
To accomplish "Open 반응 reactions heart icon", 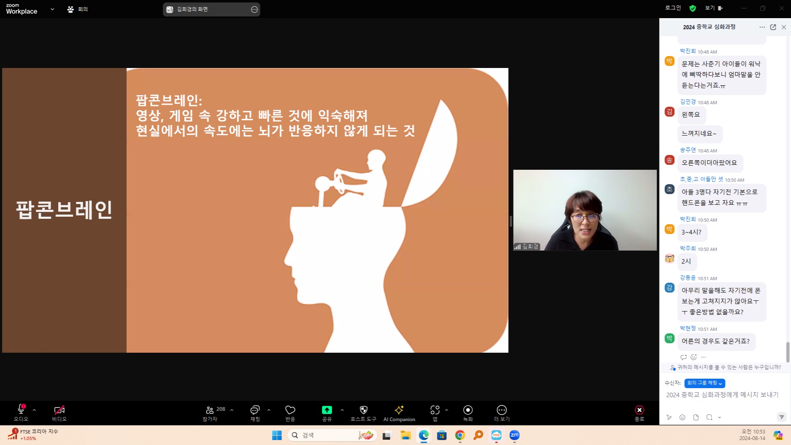I will point(290,413).
